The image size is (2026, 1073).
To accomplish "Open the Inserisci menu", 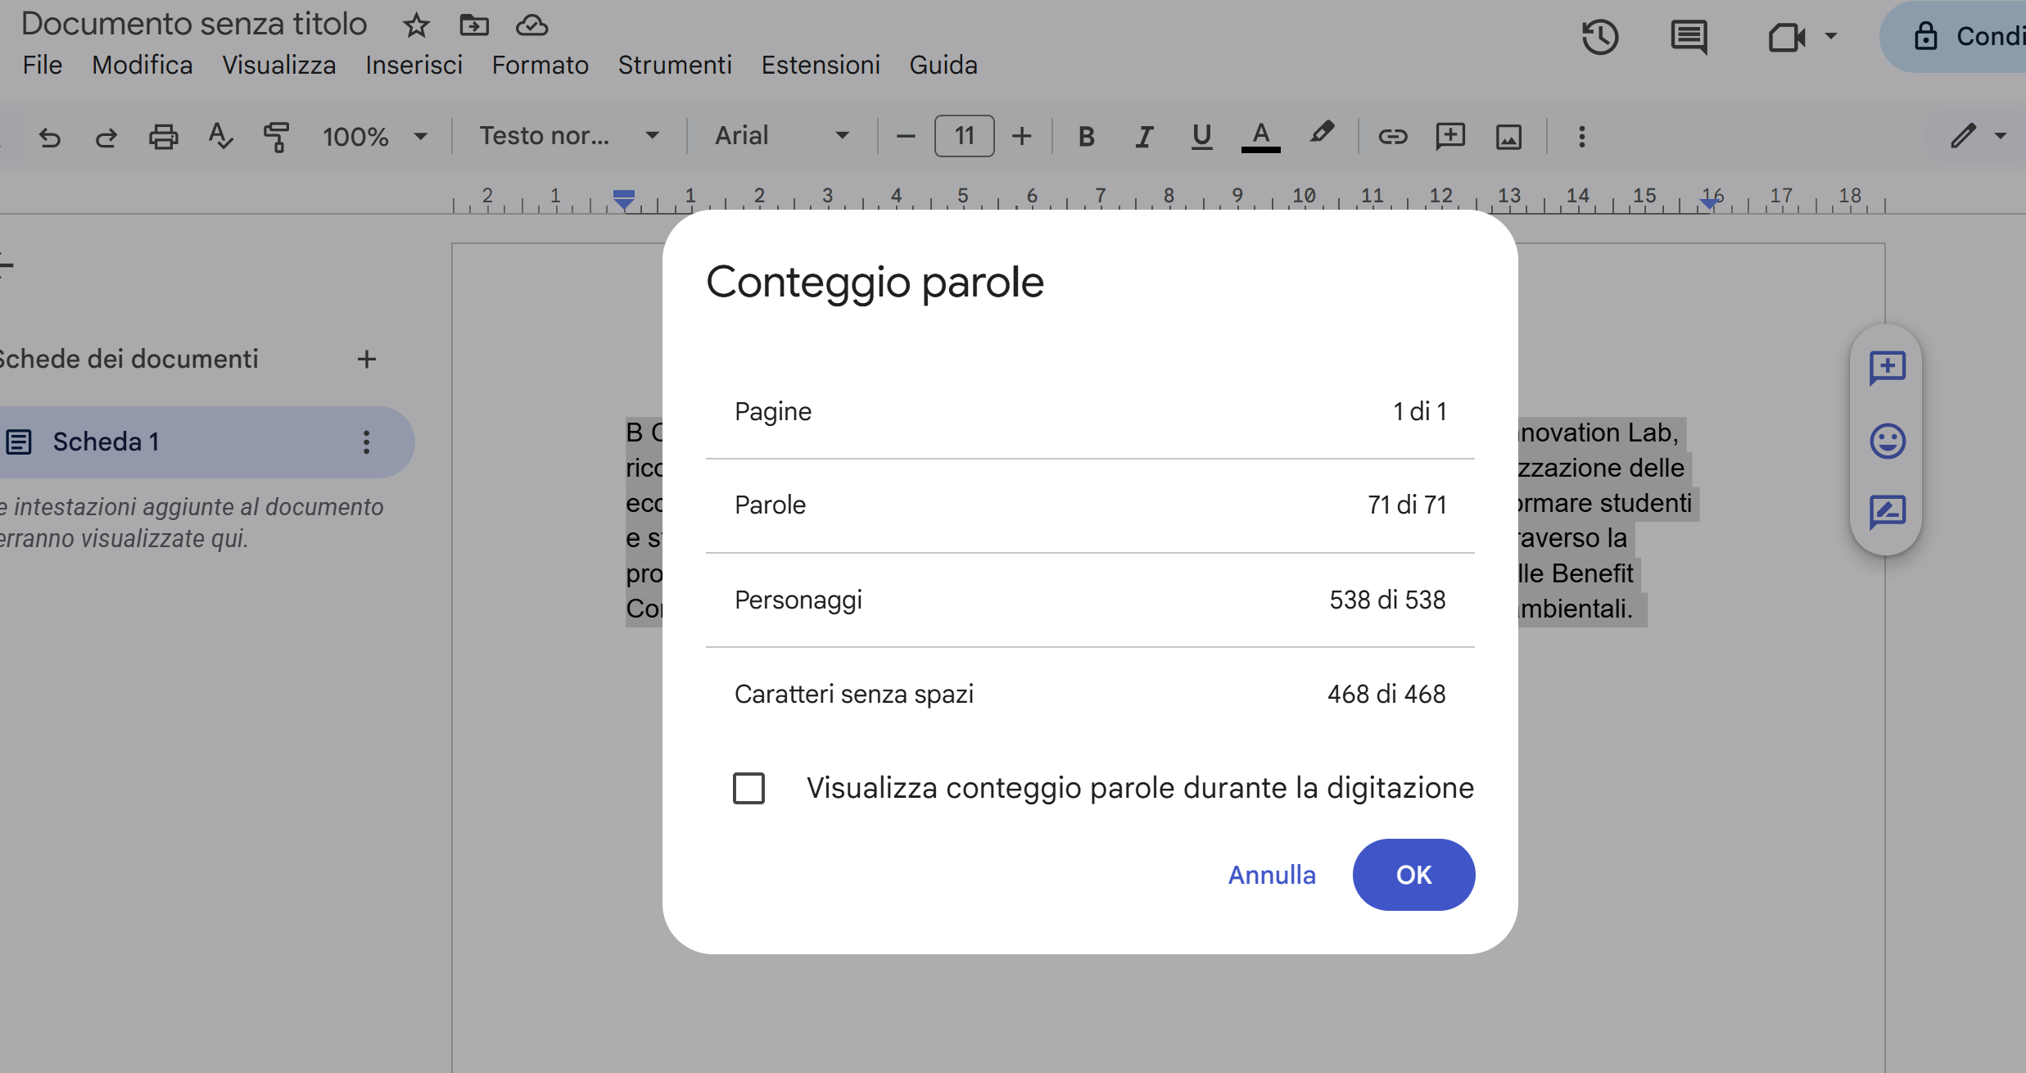I will (x=414, y=65).
